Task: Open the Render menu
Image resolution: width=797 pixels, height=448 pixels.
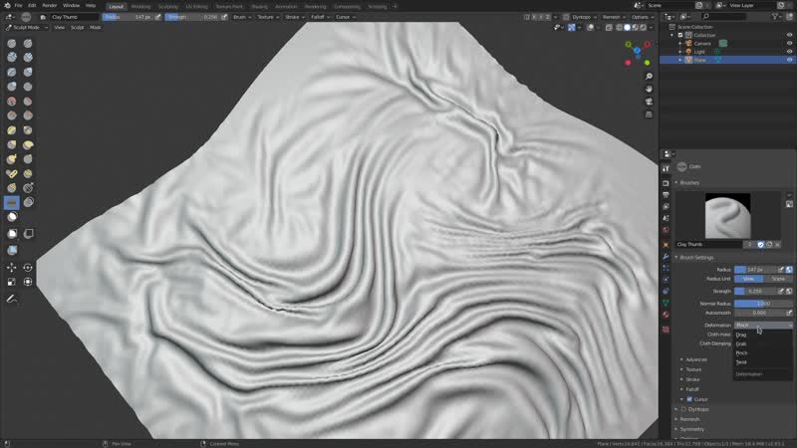Action: [49, 6]
